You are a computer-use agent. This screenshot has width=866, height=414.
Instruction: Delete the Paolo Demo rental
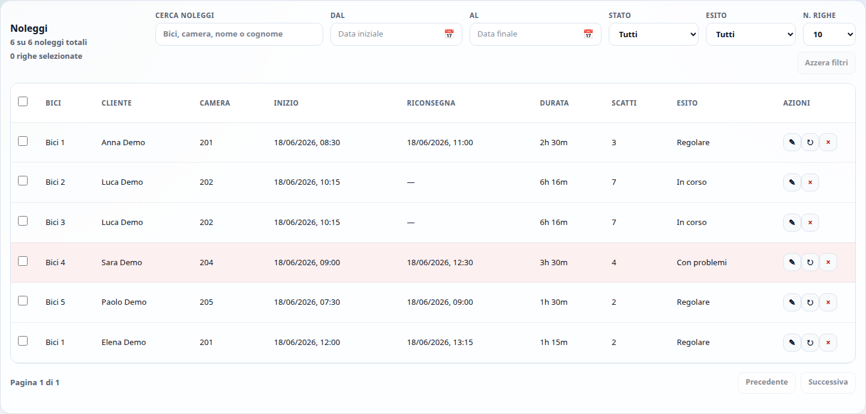tap(828, 302)
